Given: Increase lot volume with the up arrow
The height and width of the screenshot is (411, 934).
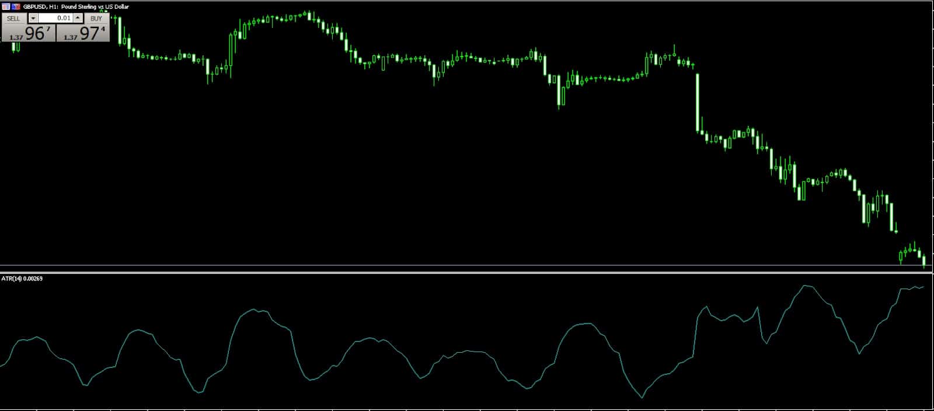Looking at the screenshot, I should click(78, 19).
